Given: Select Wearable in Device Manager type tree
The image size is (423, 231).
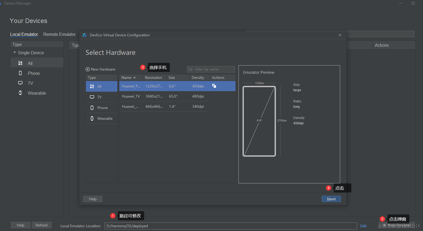Looking at the screenshot, I should [37, 93].
